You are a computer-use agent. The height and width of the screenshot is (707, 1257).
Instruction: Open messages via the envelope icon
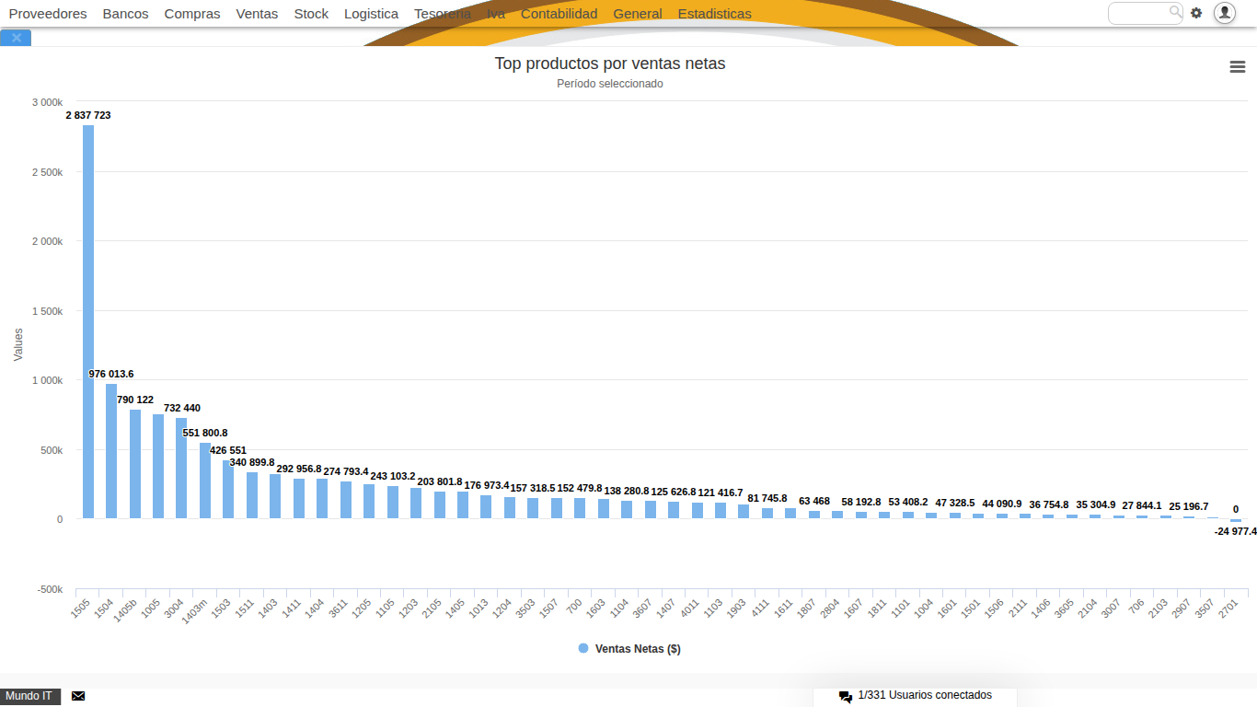click(x=77, y=696)
